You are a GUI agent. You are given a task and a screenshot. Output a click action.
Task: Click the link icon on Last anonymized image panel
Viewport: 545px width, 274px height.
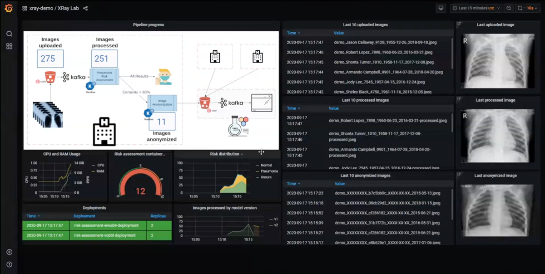pyautogui.click(x=459, y=175)
